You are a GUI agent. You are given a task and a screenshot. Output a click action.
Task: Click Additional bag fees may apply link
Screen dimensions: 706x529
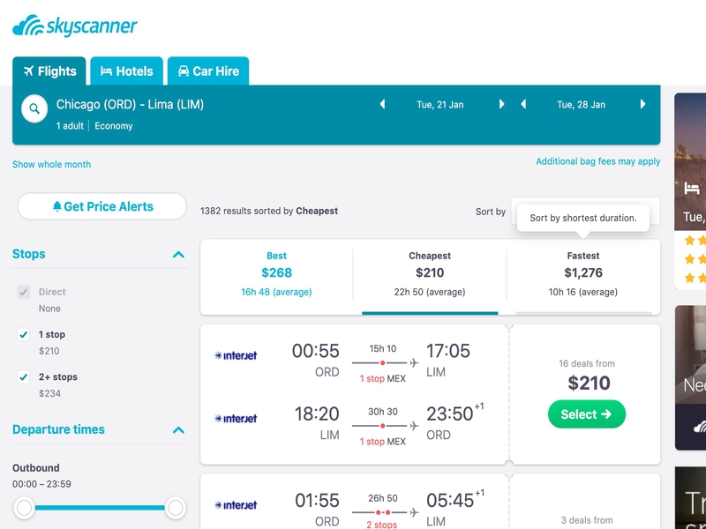pyautogui.click(x=598, y=161)
